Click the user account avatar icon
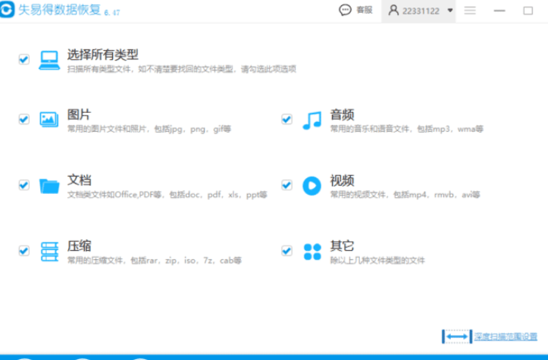Viewport: 548px width, 360px height. pos(393,10)
